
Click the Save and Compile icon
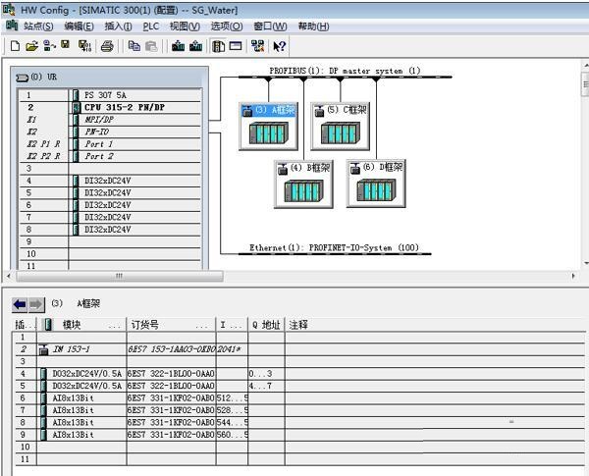click(84, 46)
